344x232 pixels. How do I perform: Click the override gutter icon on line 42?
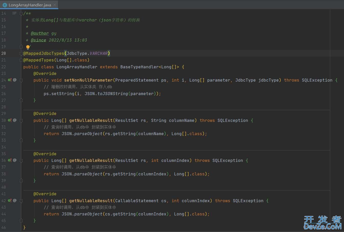tap(10, 201)
